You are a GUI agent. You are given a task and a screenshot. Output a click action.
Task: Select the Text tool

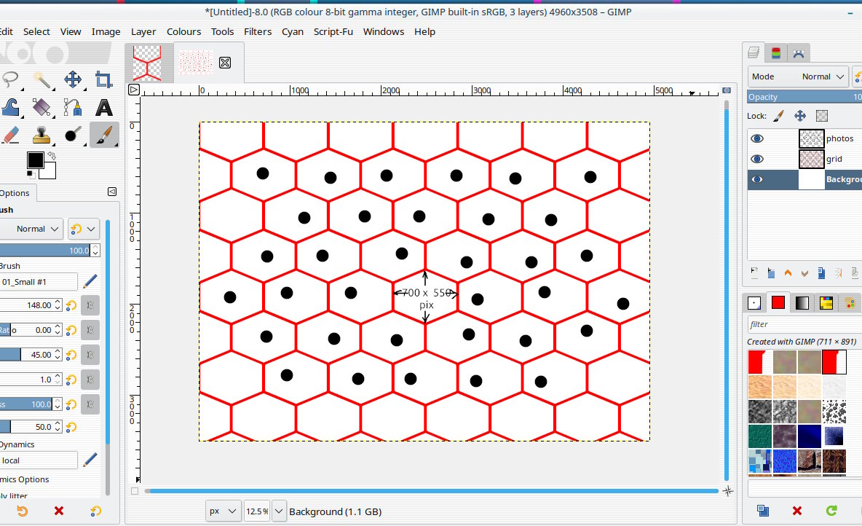pos(104,108)
